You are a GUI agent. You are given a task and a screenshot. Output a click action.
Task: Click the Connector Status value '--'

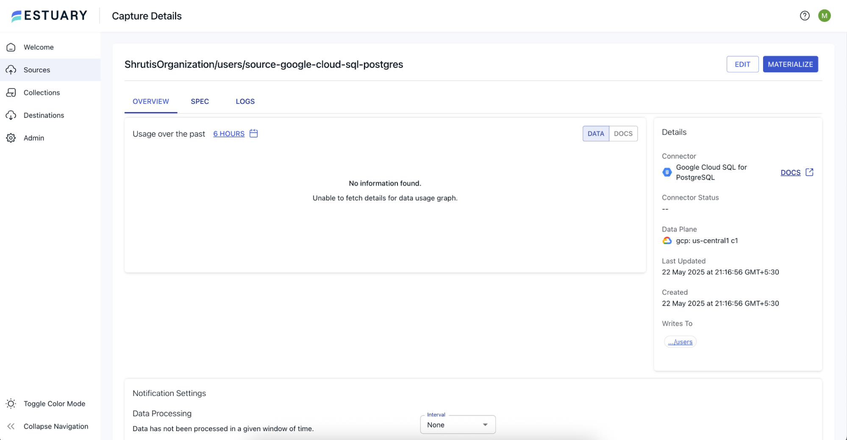click(665, 209)
